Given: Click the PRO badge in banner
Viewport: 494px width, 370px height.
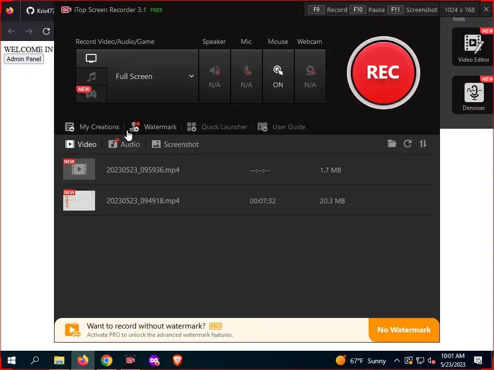Looking at the screenshot, I should pyautogui.click(x=216, y=326).
